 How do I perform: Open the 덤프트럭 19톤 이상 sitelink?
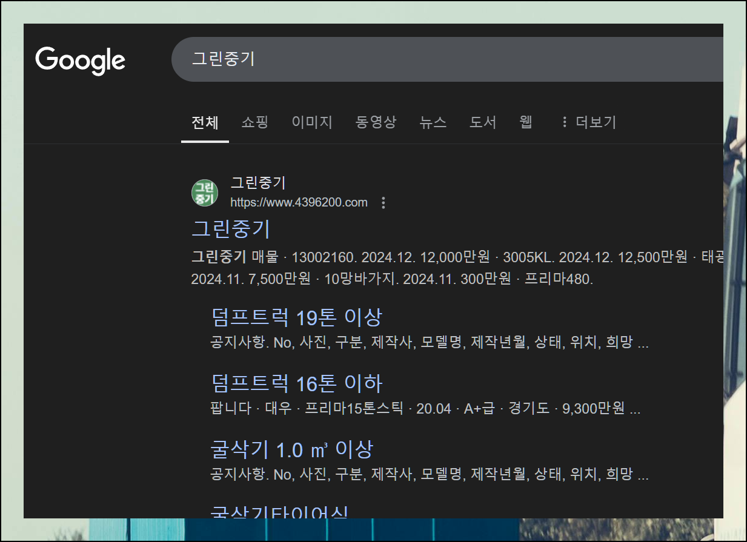(x=297, y=317)
